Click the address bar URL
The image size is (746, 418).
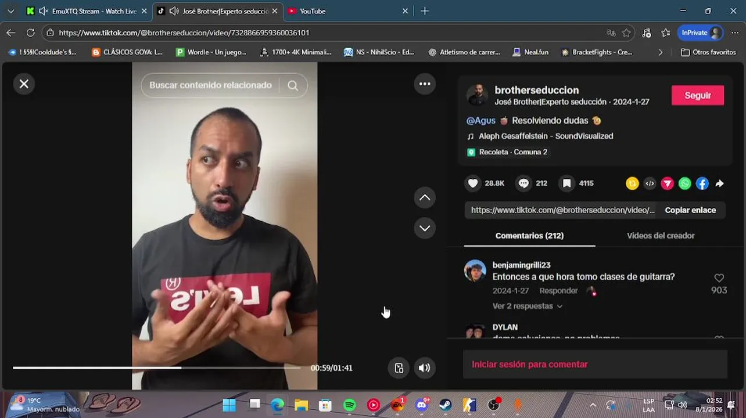184,33
